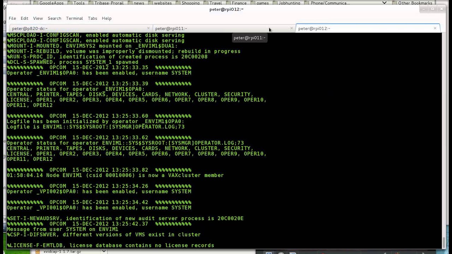The image size is (452, 254).
Task: Open the Tools bookmark folder in browser
Action: pyautogui.click(x=76, y=3)
